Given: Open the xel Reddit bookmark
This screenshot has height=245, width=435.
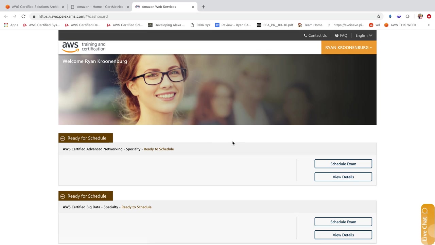Looking at the screenshot, I should (x=374, y=25).
